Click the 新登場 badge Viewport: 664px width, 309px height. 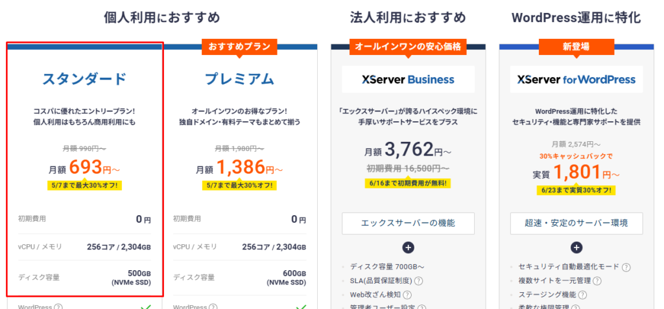[576, 47]
